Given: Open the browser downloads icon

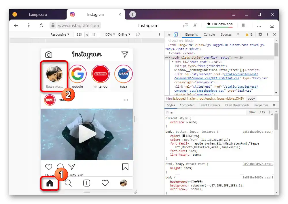Looking at the screenshot, I should pos(272,26).
